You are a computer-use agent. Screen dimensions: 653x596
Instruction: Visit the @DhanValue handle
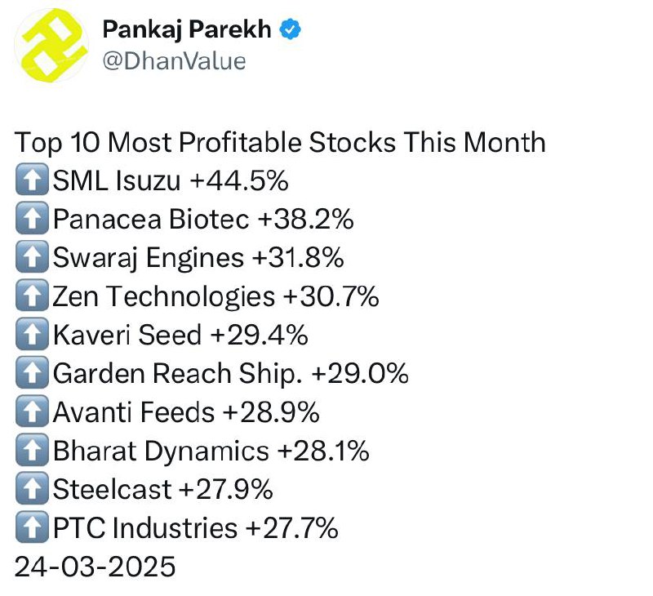point(174,61)
